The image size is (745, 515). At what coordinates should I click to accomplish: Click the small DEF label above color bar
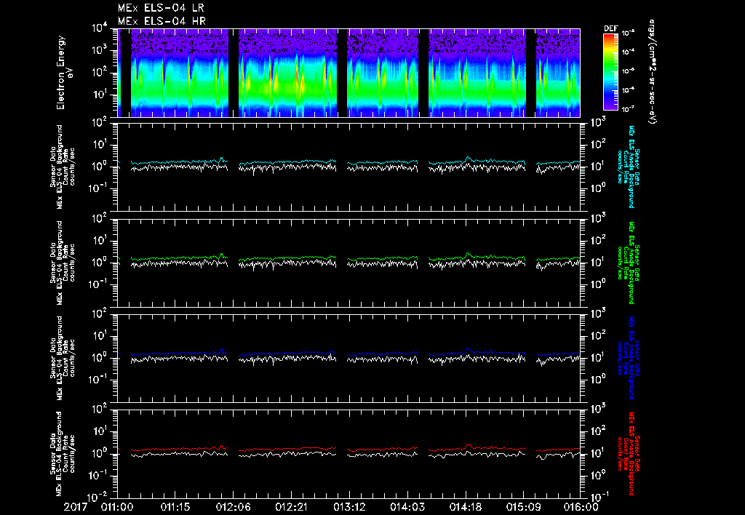click(x=610, y=29)
